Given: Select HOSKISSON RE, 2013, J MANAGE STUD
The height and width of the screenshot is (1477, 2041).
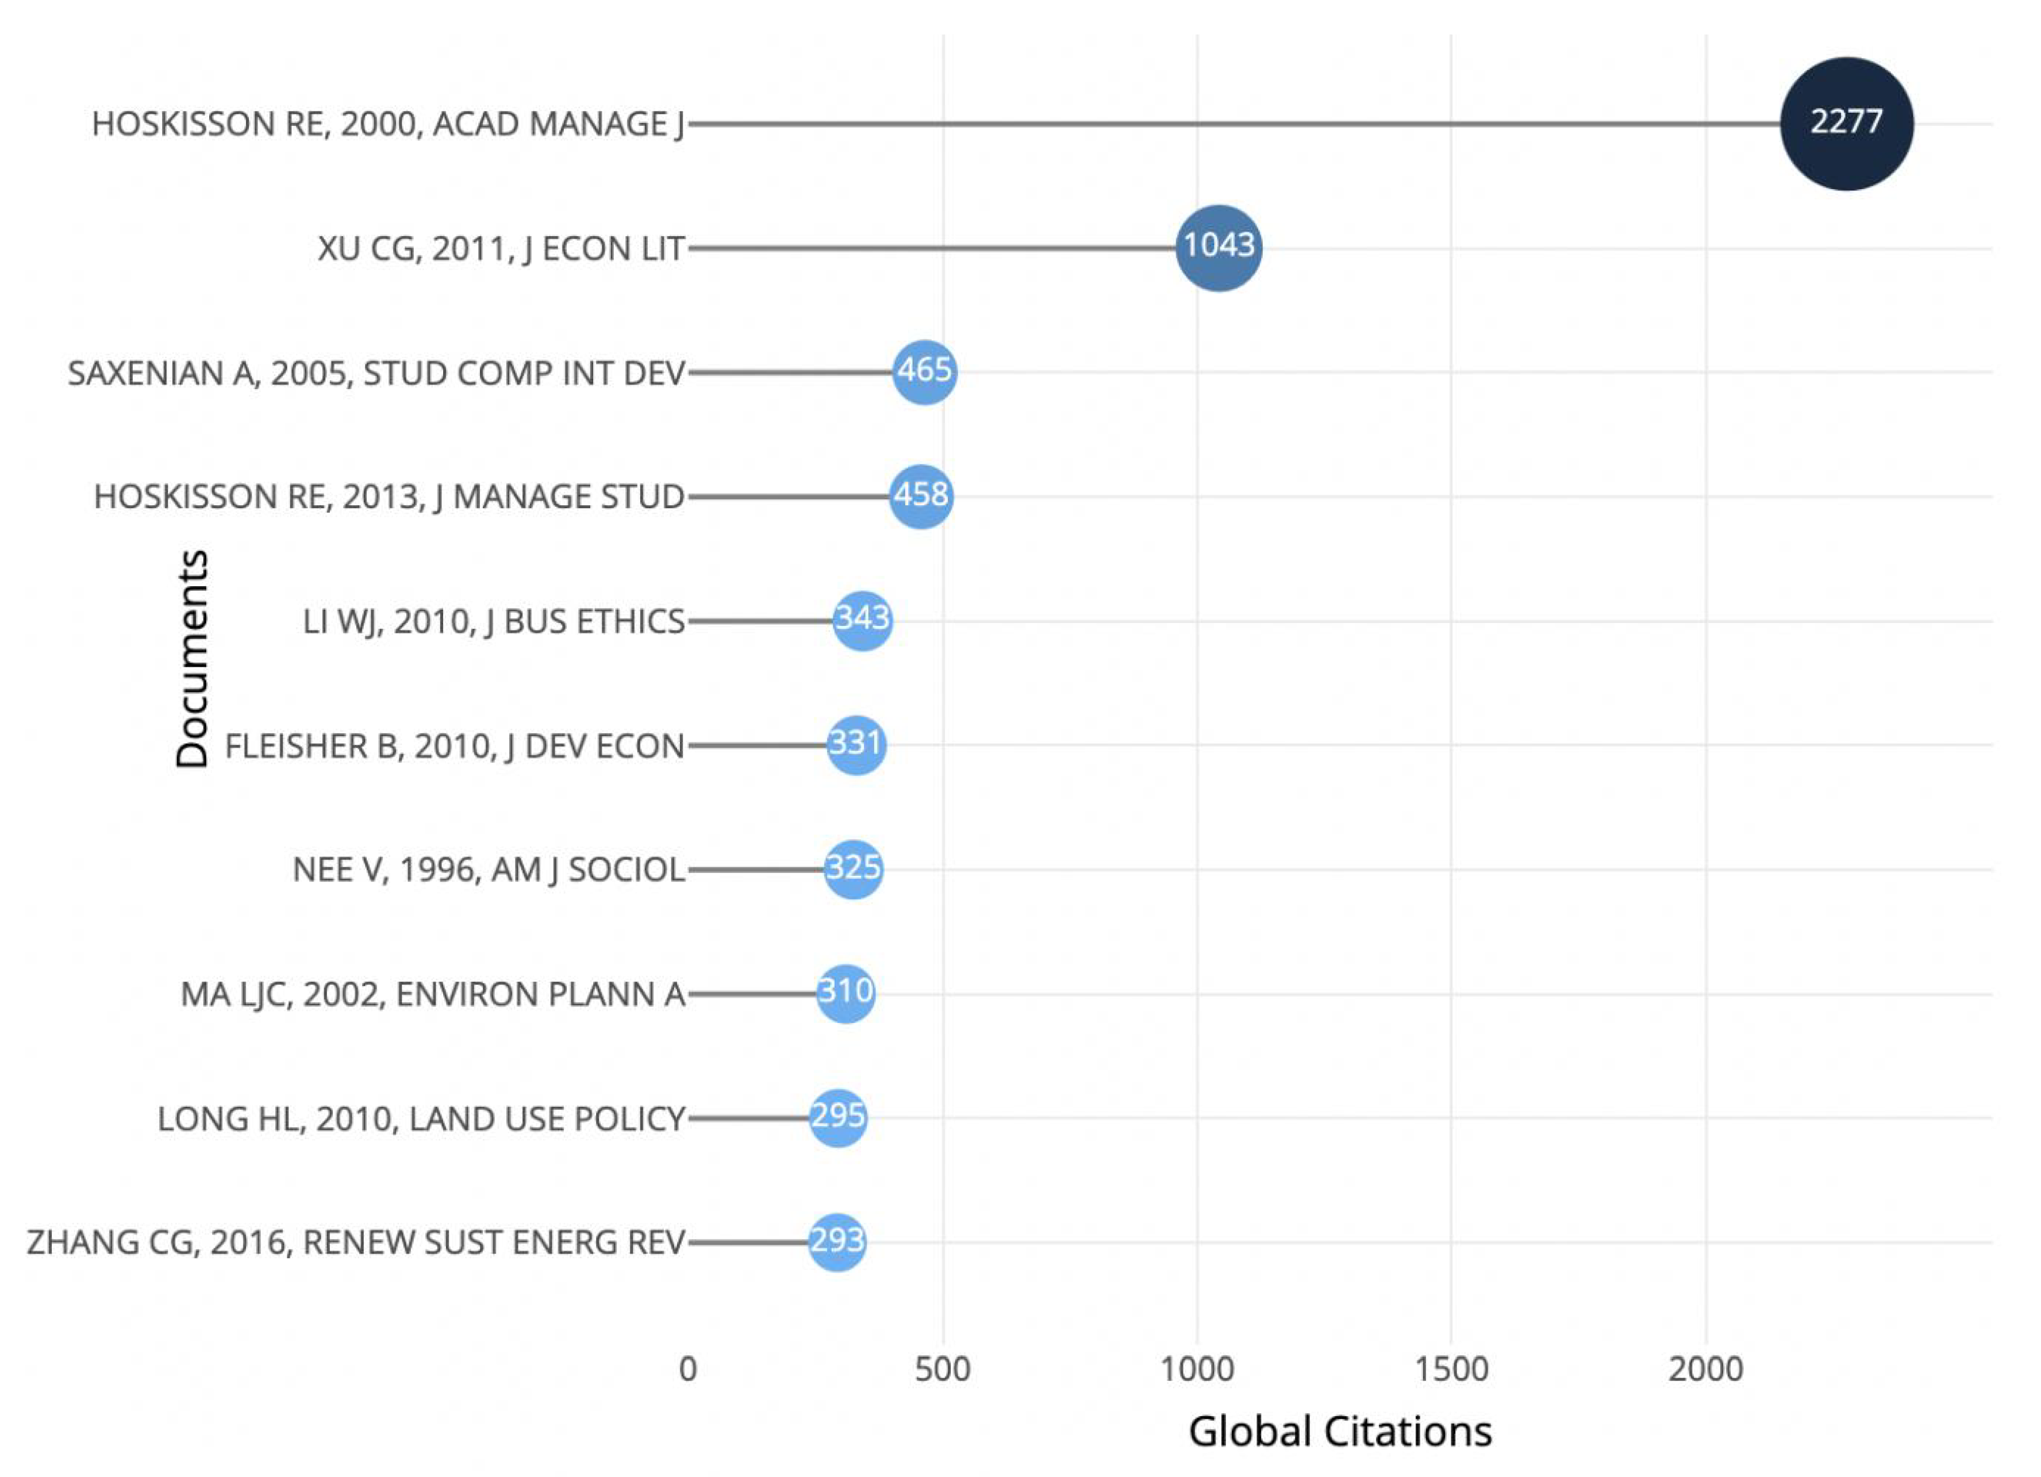Looking at the screenshot, I should [390, 497].
